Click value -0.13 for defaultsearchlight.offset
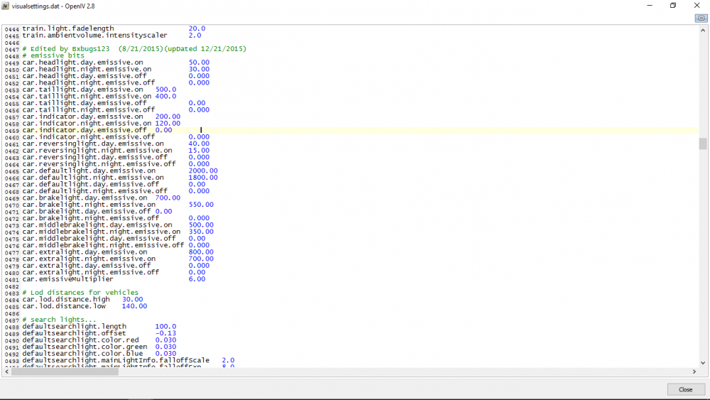Viewport: 710px width, 400px height. (x=165, y=333)
